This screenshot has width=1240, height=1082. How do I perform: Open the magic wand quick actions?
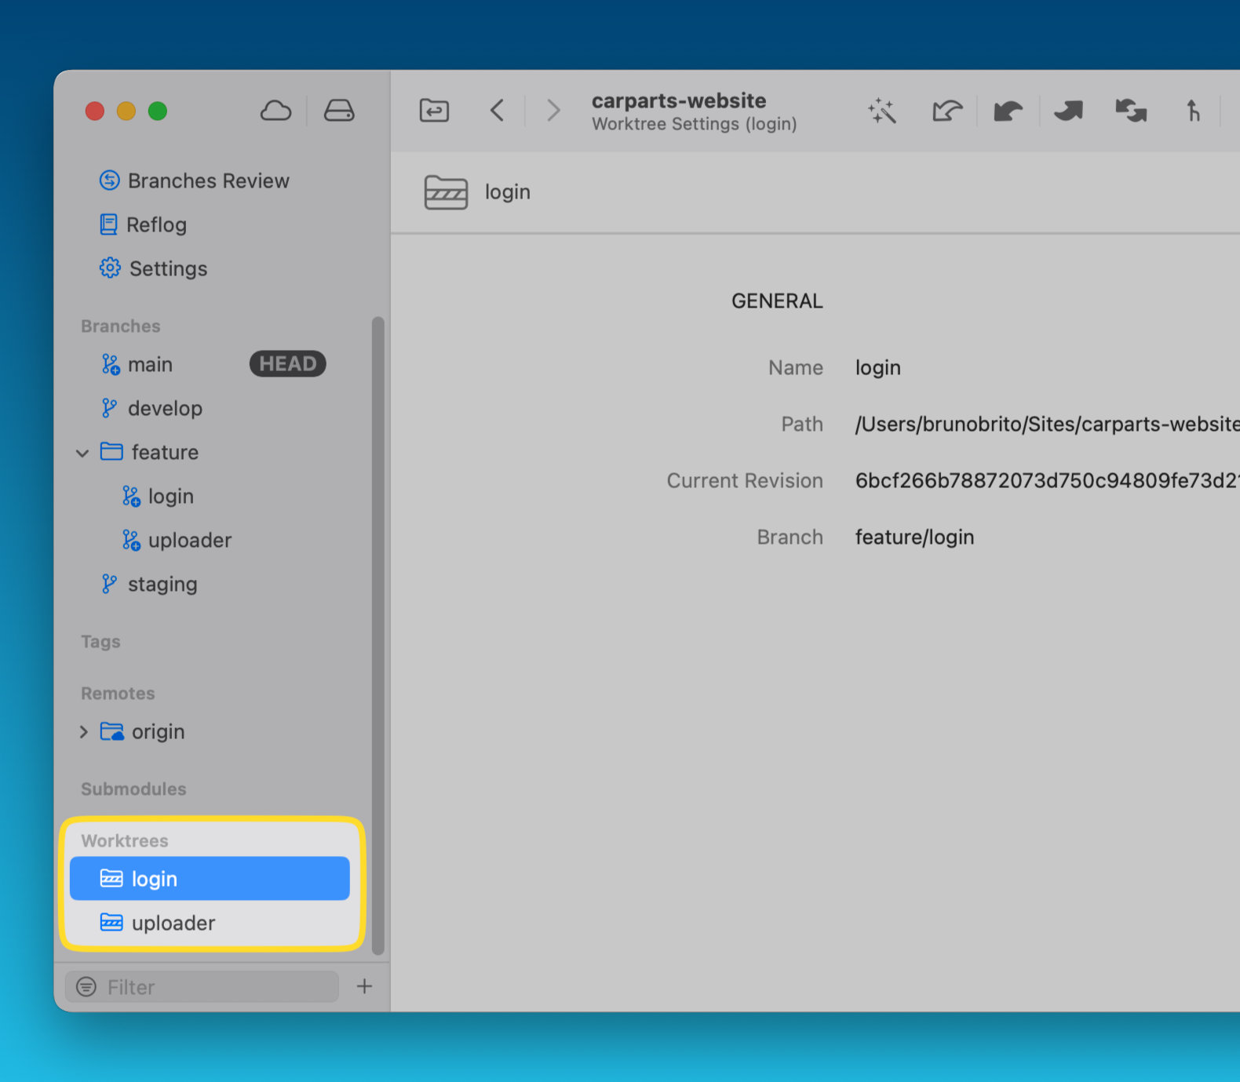(882, 111)
